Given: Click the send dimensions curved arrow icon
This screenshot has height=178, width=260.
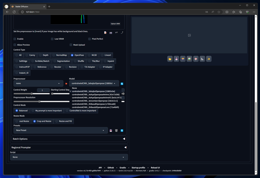Looking at the screenshot, I should pos(122,33).
